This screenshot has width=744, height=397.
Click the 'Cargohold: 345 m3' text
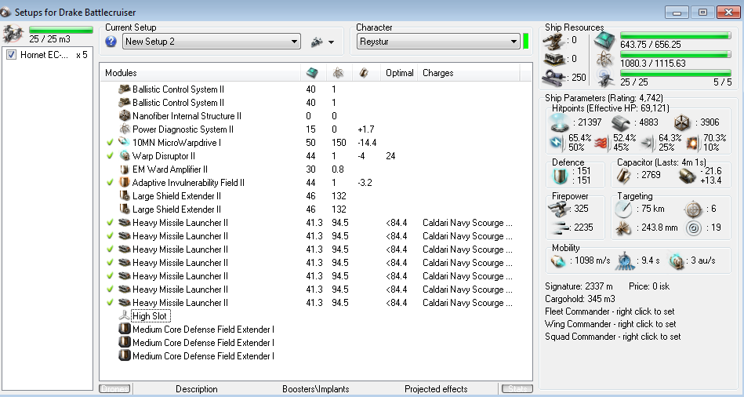[580, 299]
